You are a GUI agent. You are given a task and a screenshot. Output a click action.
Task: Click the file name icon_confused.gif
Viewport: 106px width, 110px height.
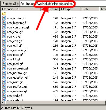coord(18,27)
